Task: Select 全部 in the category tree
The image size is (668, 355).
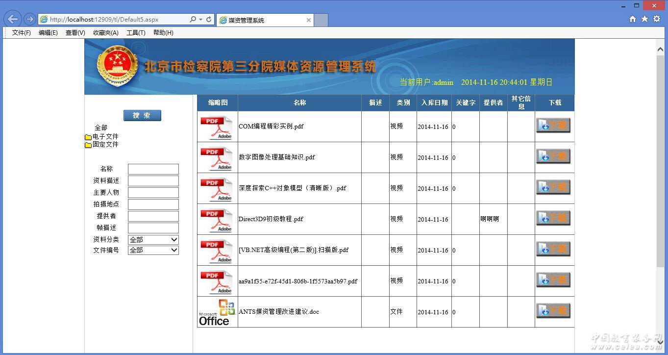Action: pyautogui.click(x=101, y=128)
